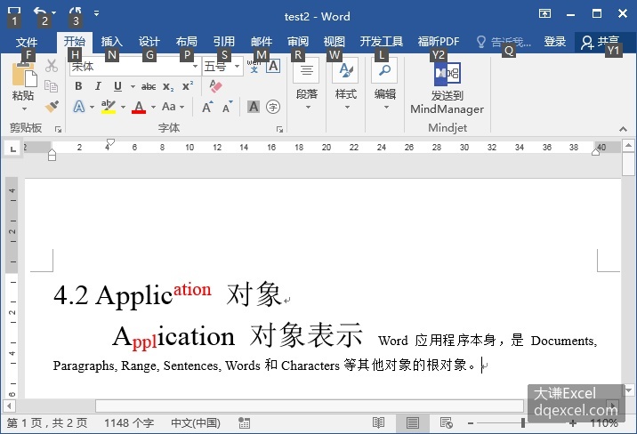The image size is (637, 434).
Task: Click the phonetic guide wén icon
Action: [254, 66]
